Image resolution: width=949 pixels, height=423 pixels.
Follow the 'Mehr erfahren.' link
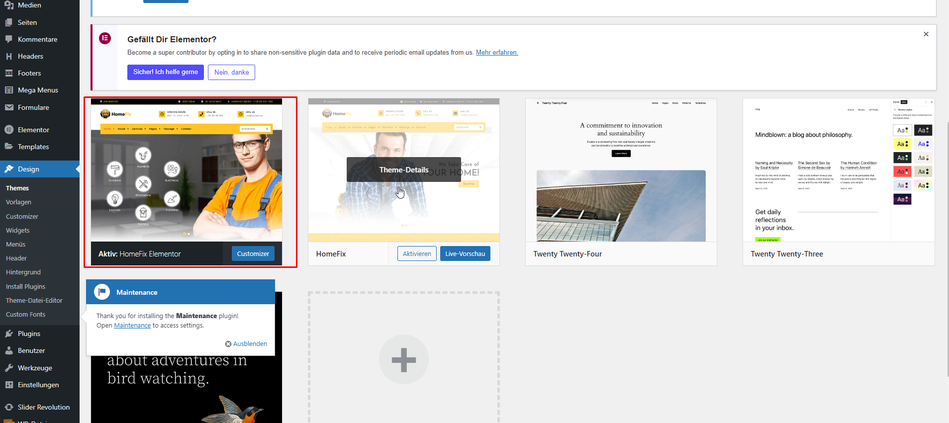pos(497,52)
